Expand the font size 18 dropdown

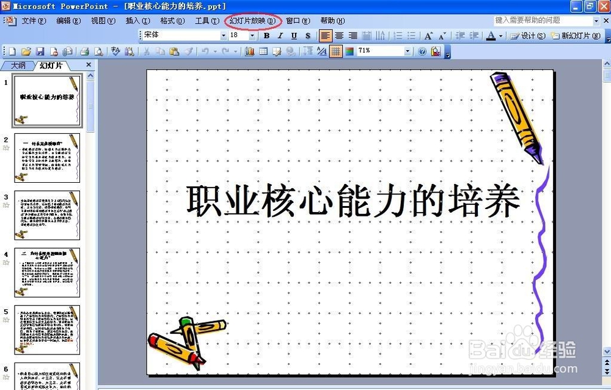pos(252,36)
